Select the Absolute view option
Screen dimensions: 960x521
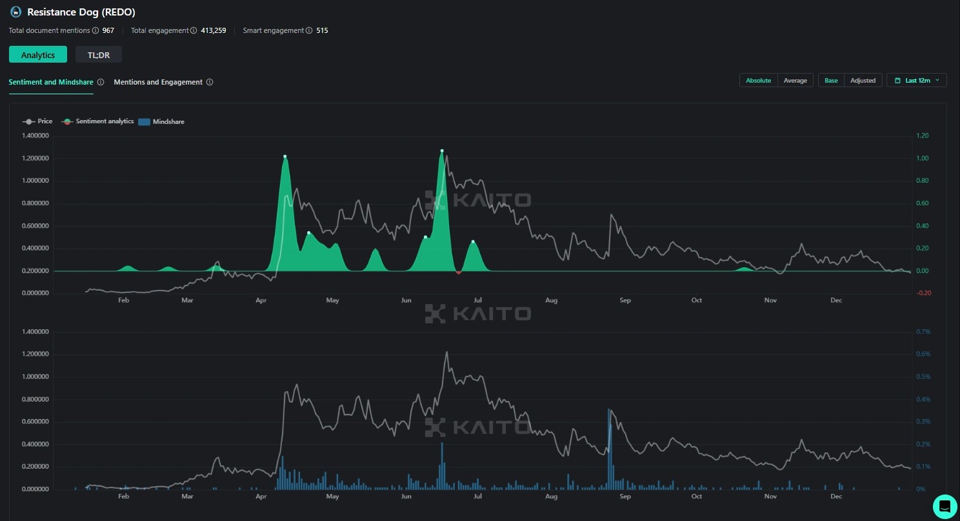tap(759, 80)
